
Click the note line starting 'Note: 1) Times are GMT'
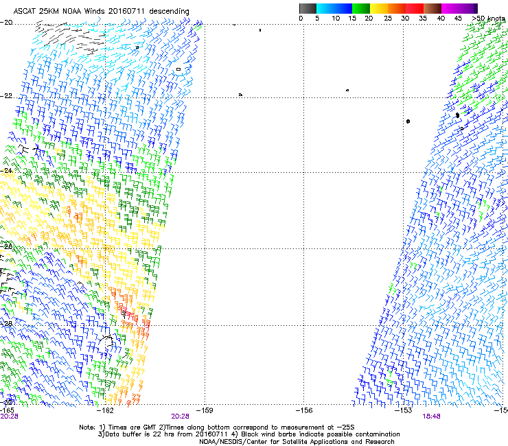(217, 427)
